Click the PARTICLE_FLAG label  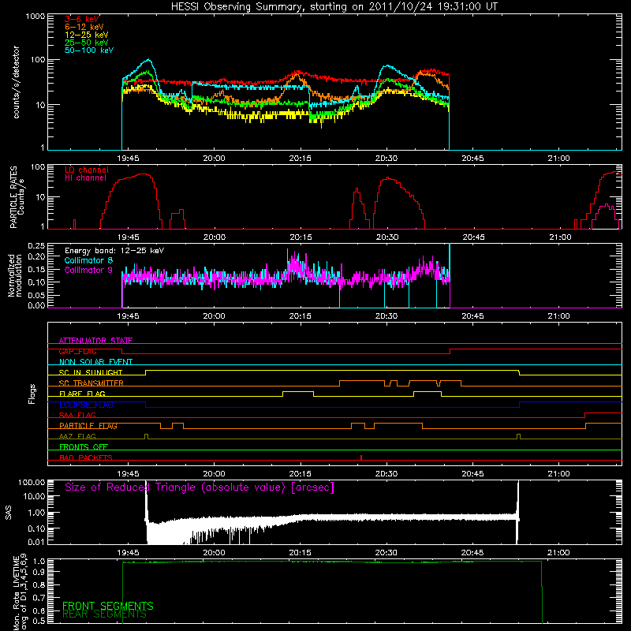(x=88, y=426)
